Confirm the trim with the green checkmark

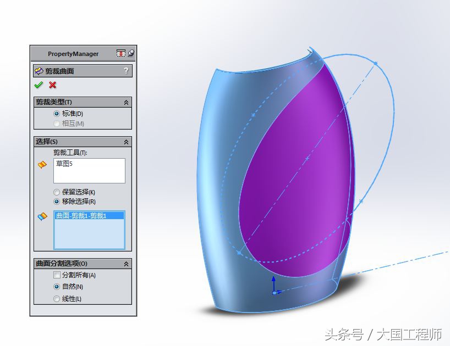[38, 85]
